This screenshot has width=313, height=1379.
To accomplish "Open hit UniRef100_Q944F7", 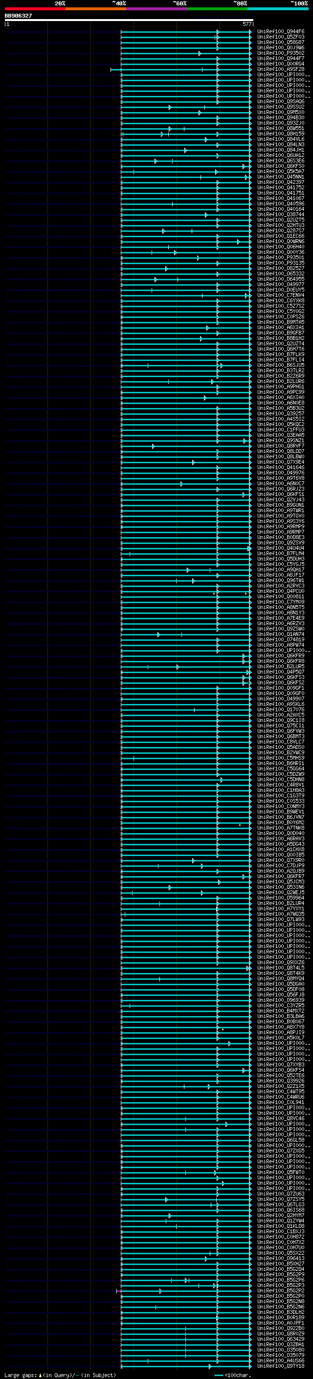I will (x=281, y=58).
